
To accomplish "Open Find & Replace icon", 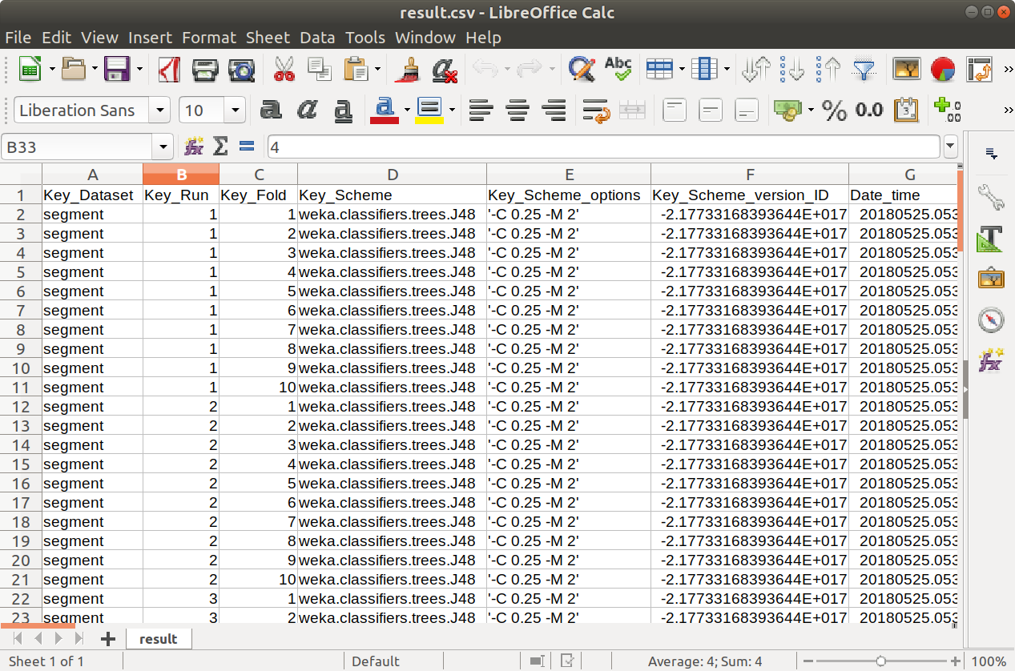I will pos(582,70).
